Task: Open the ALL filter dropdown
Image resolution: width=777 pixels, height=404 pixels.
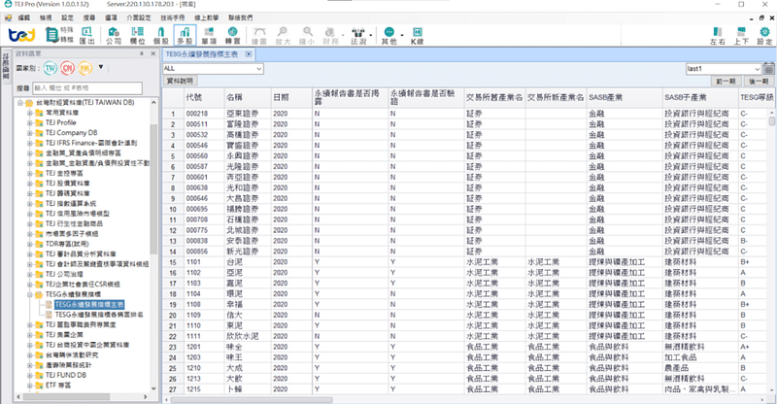Action: pyautogui.click(x=213, y=69)
